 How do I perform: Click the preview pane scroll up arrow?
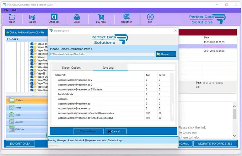click(234, 106)
